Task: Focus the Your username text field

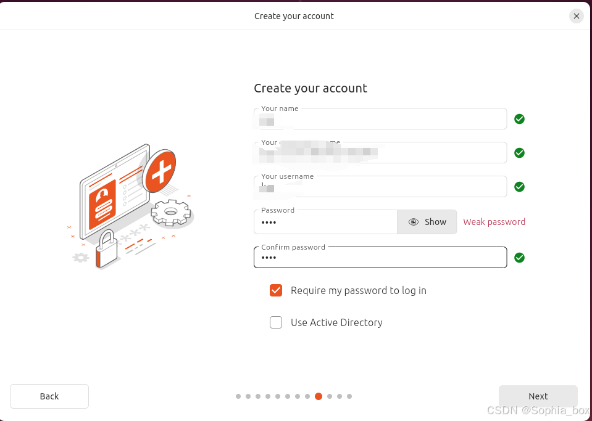Action: [x=380, y=187]
